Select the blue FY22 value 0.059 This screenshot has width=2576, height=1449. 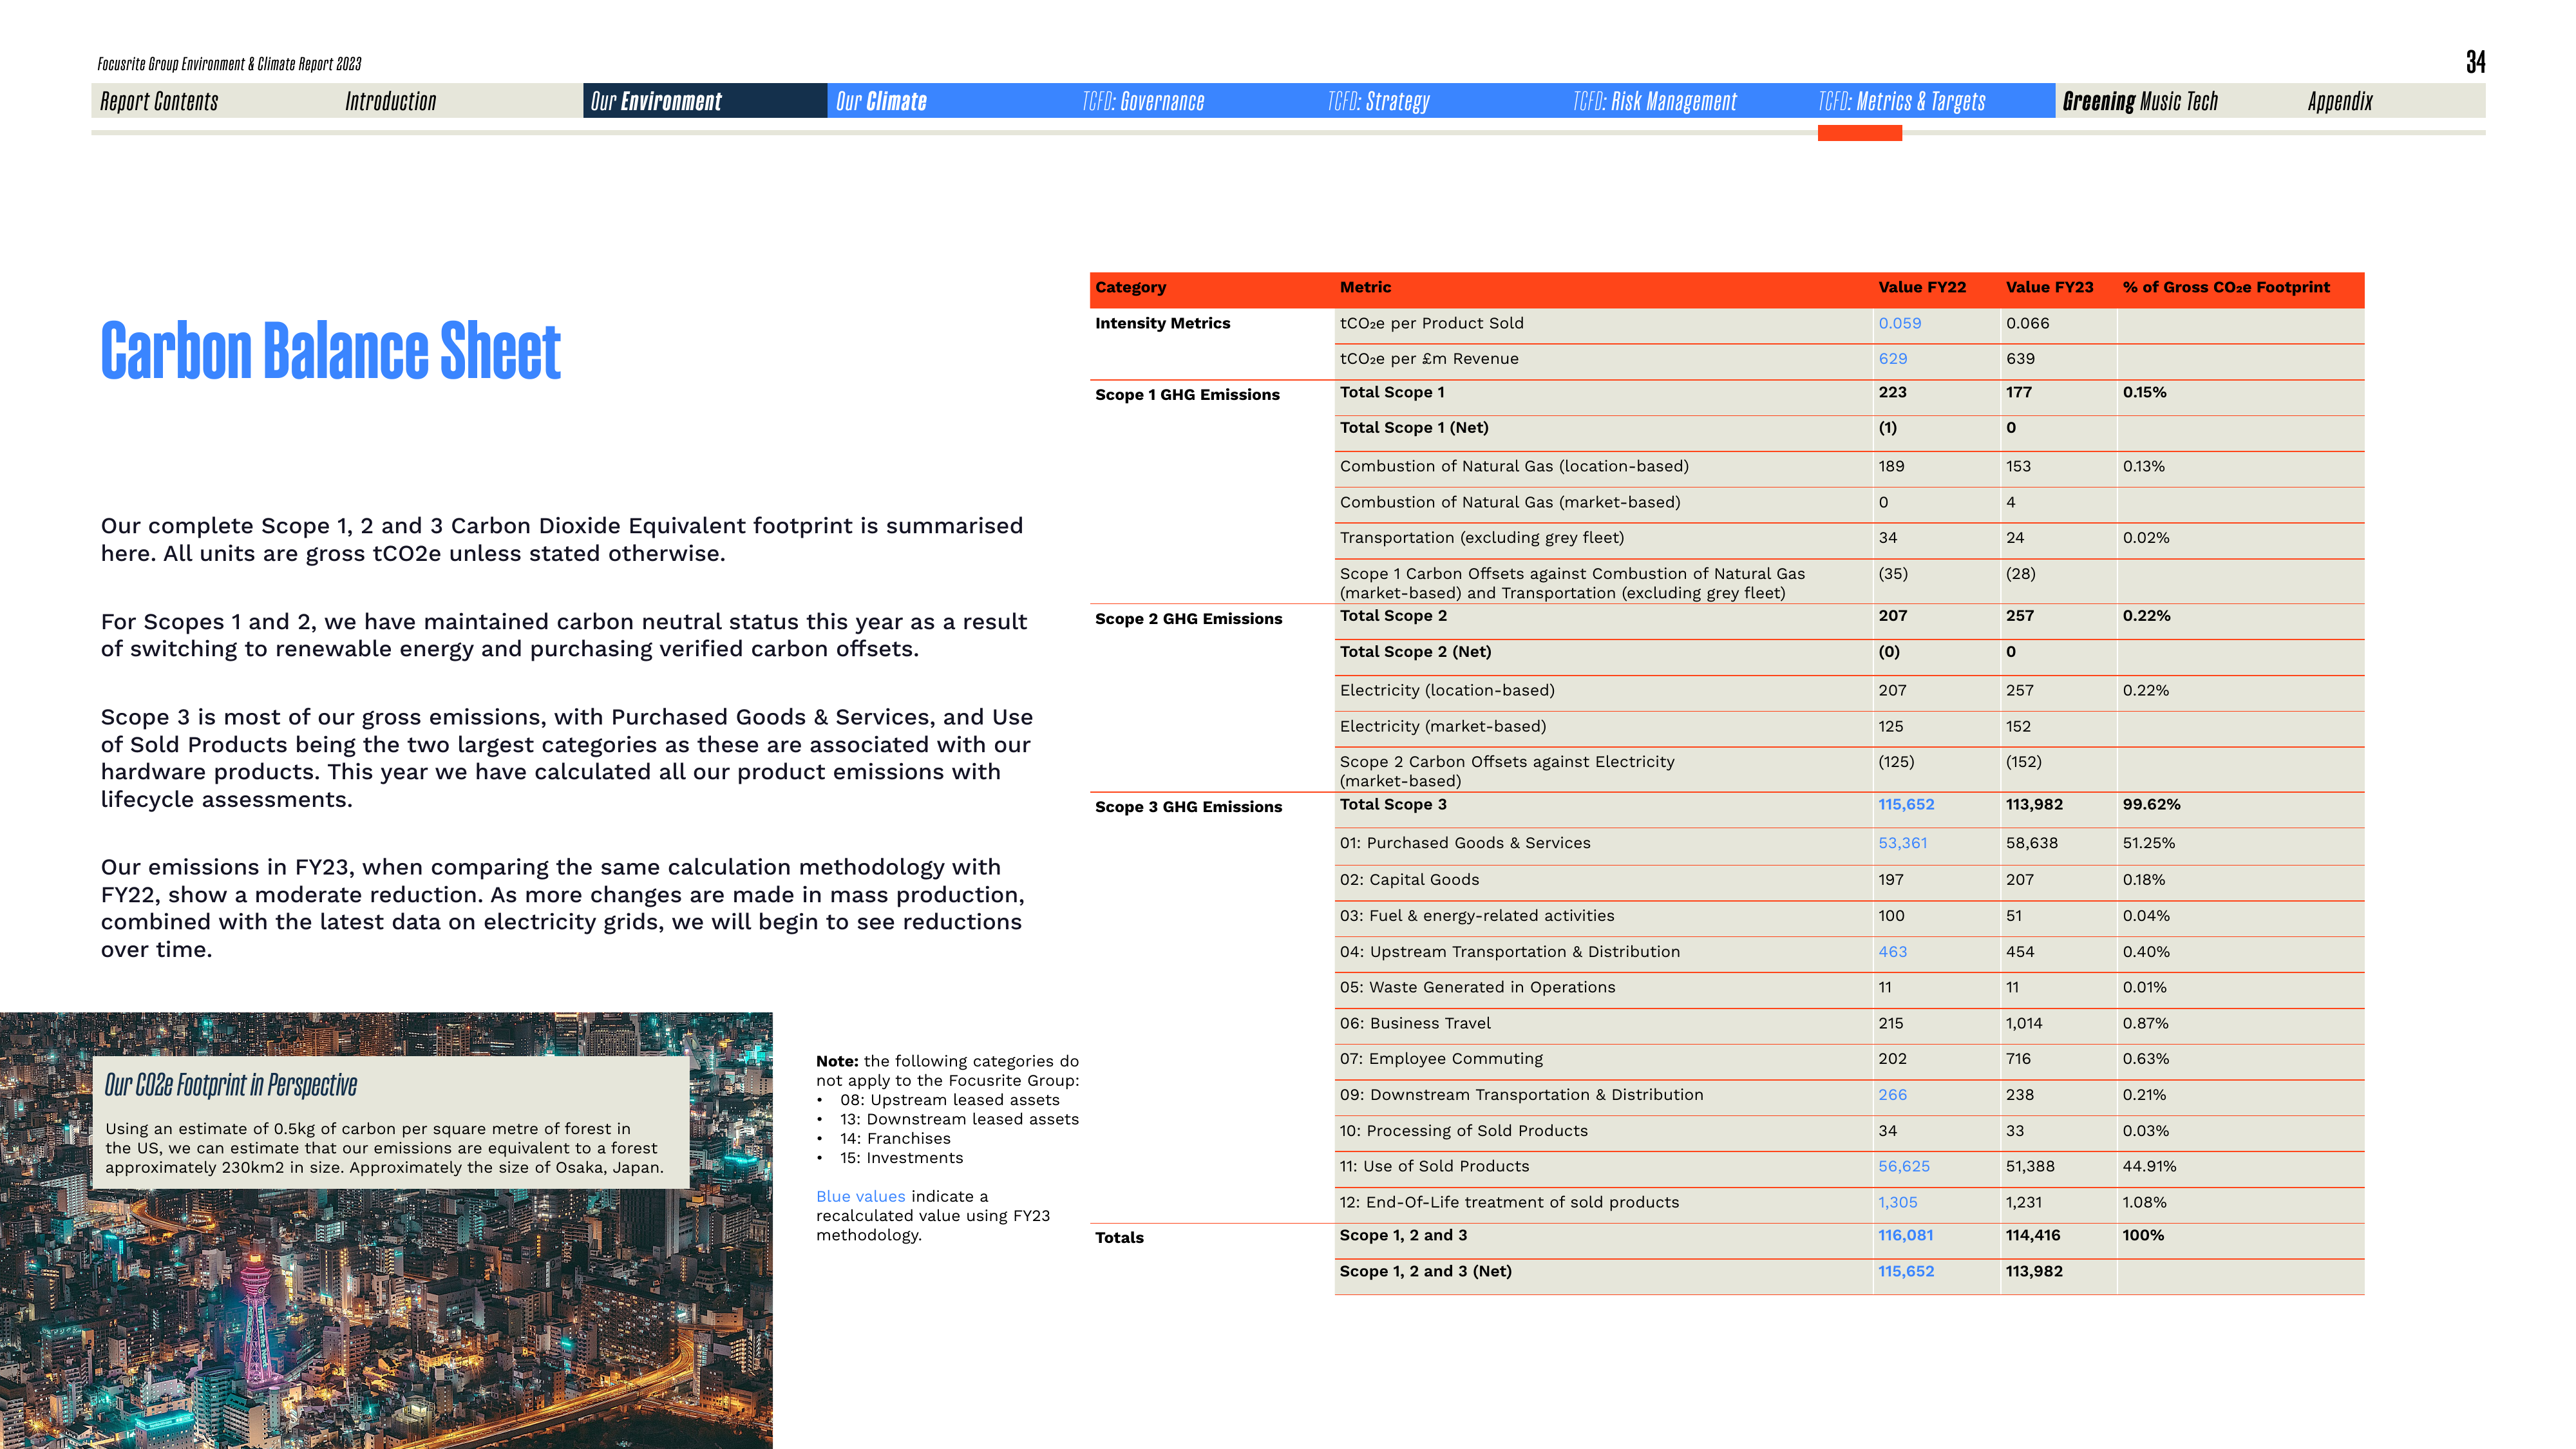pos(1899,323)
